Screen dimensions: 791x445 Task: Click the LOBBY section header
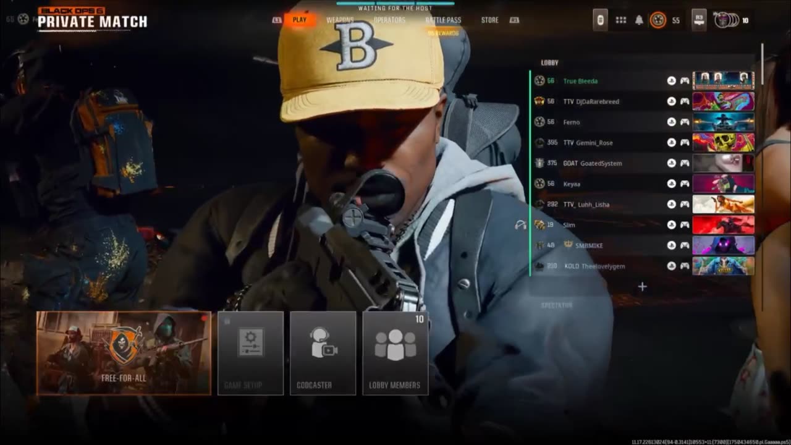[549, 62]
